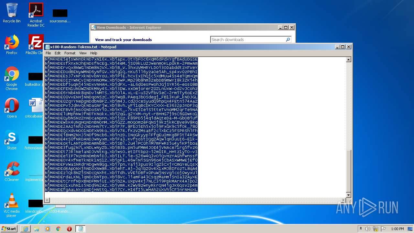Open Firefox desktop shortcut
Image resolution: width=414 pixels, height=233 pixels.
click(x=12, y=45)
